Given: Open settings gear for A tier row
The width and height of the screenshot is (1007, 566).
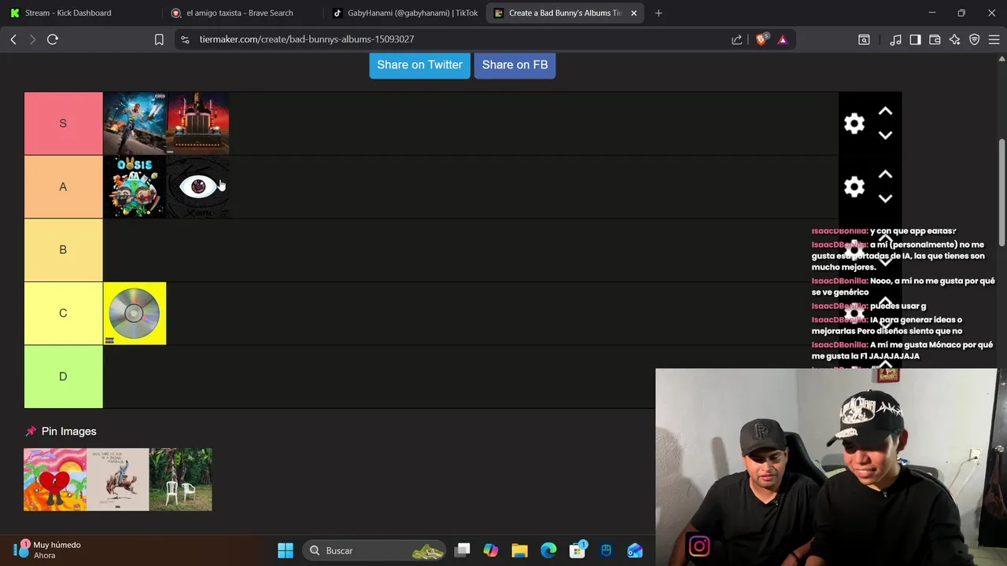Looking at the screenshot, I should (x=854, y=186).
